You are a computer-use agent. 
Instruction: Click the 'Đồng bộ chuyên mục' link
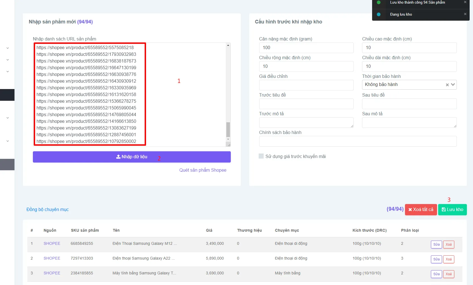(x=48, y=209)
